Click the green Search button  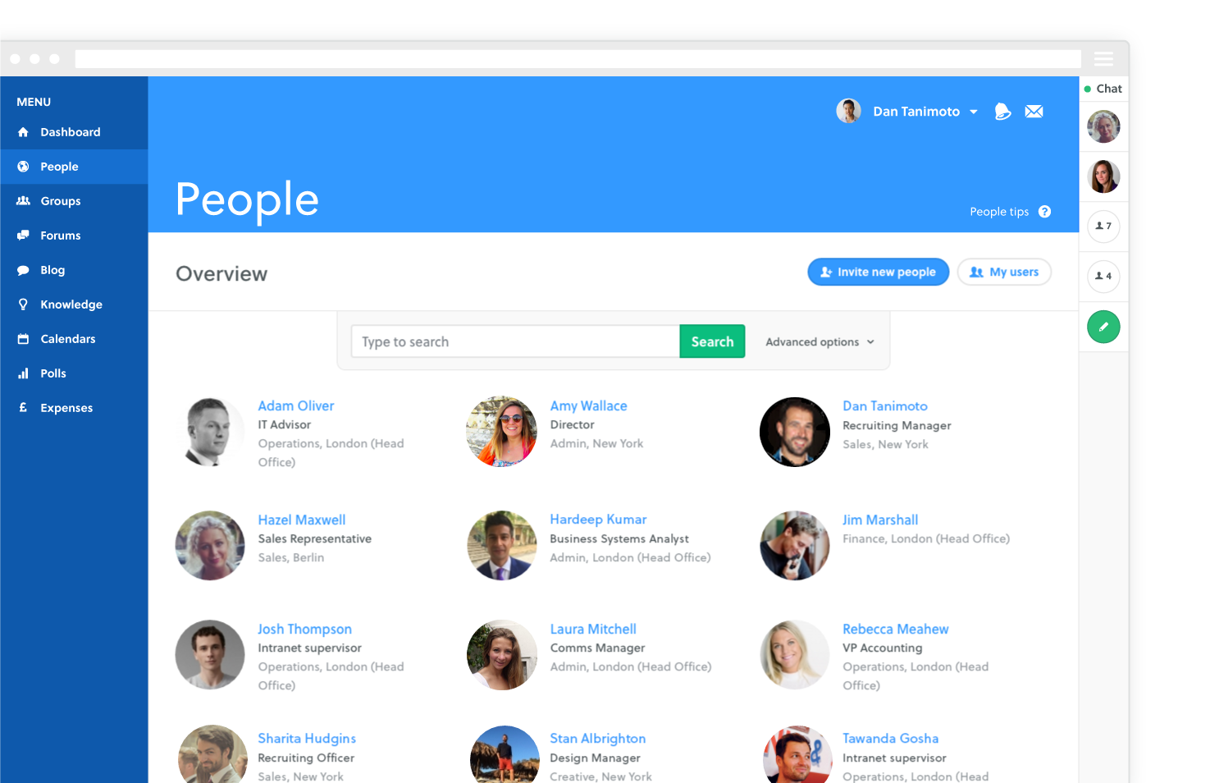click(x=712, y=341)
